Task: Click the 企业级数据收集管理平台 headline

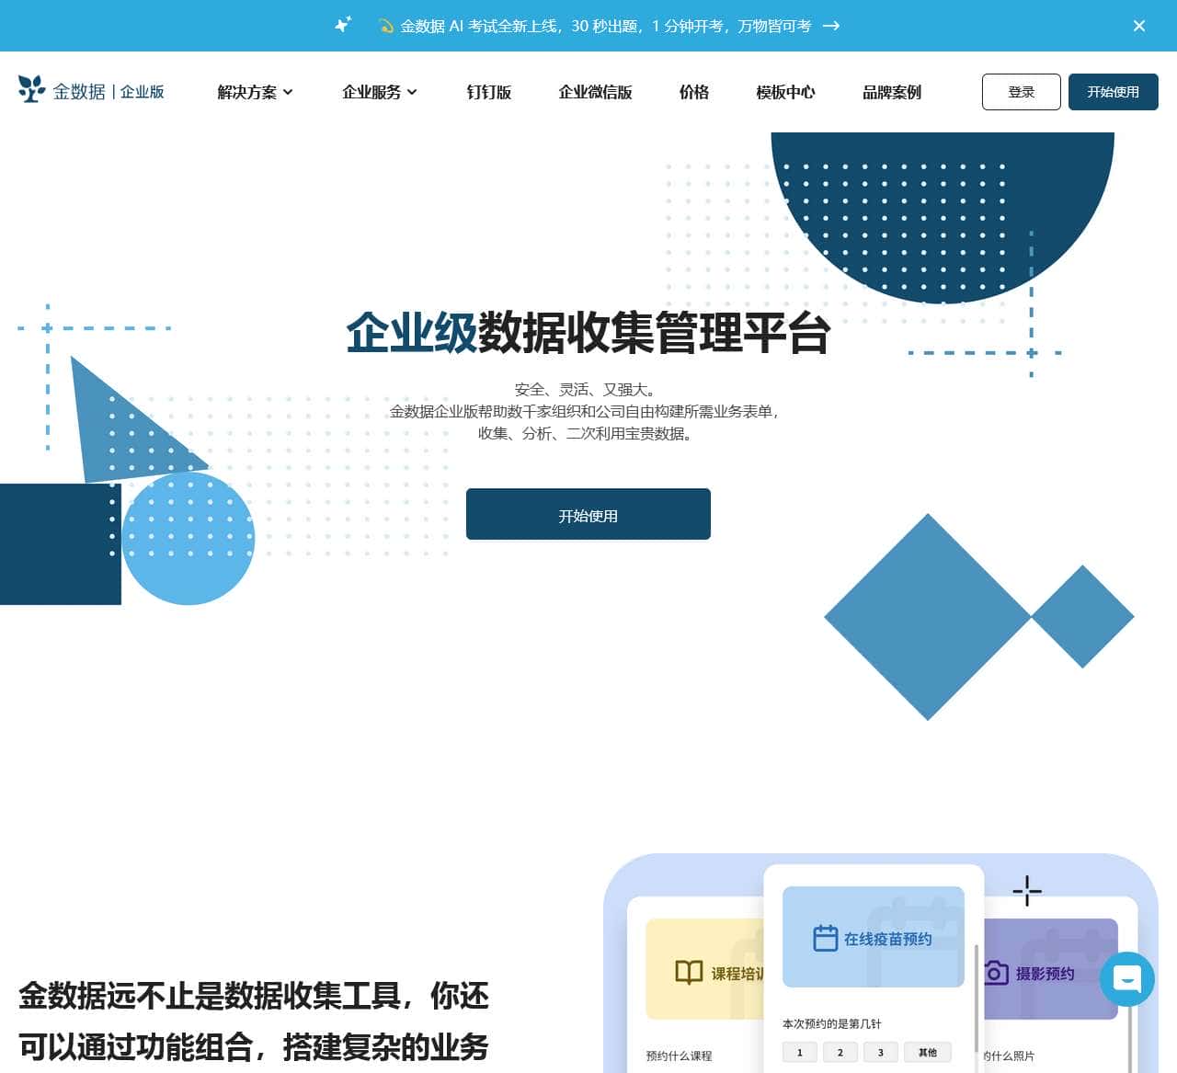Action: pos(588,332)
